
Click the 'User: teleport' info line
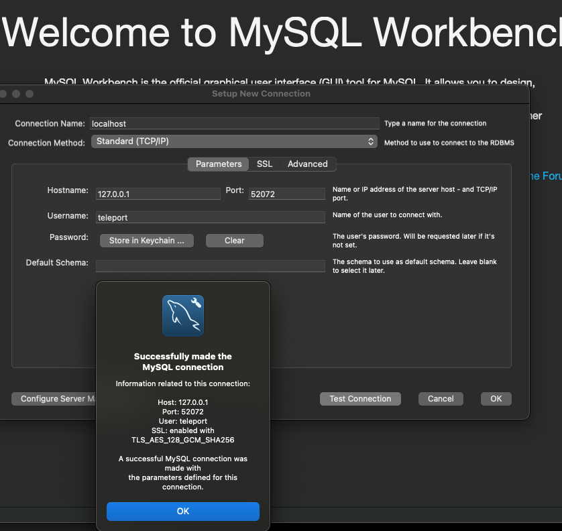[183, 421]
